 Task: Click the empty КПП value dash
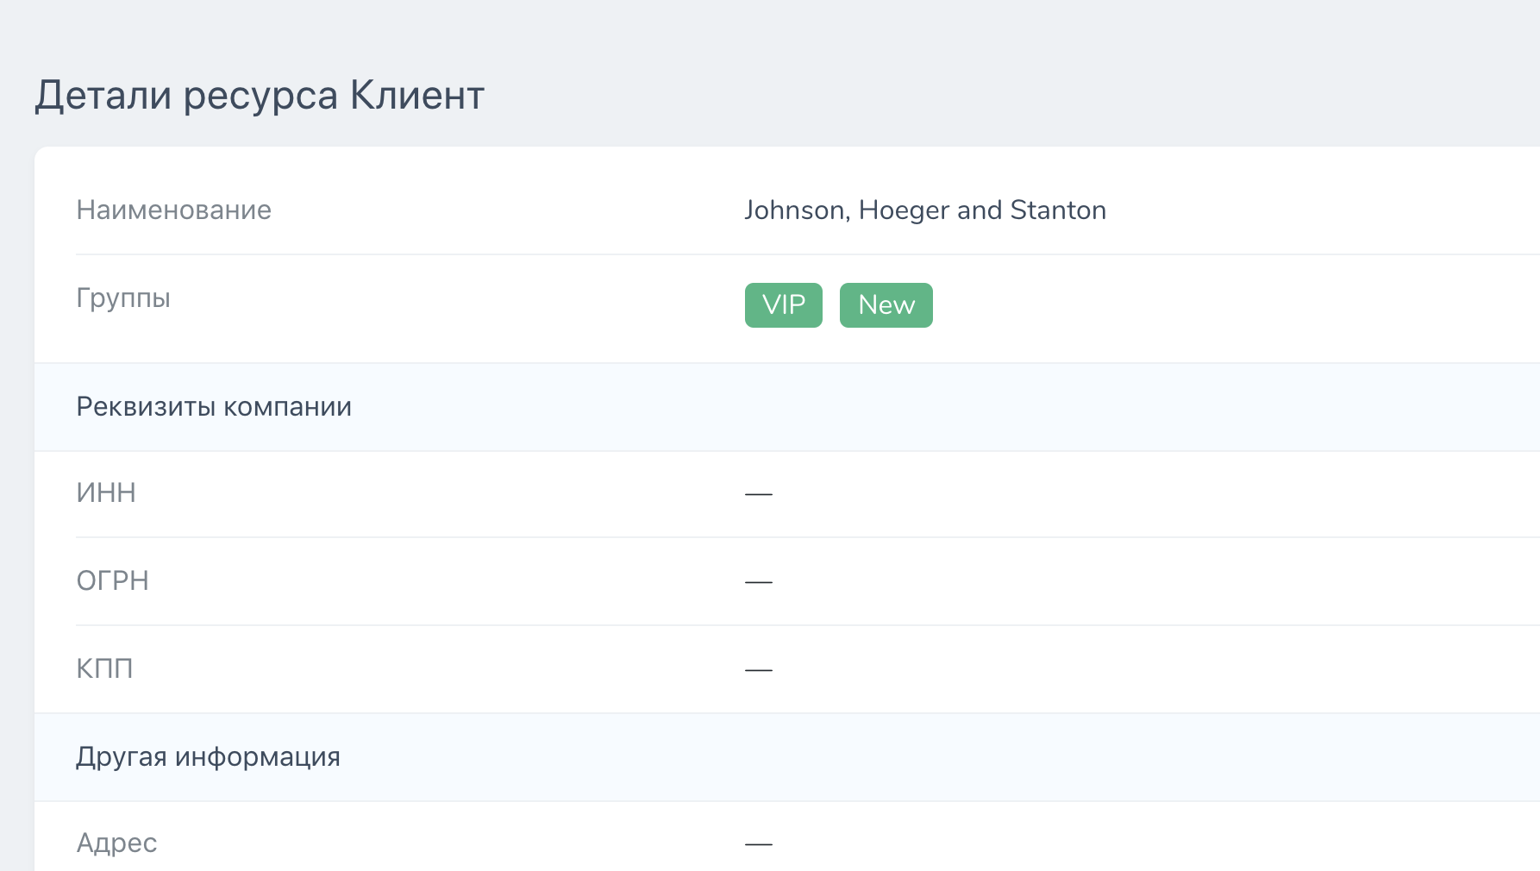tap(759, 670)
